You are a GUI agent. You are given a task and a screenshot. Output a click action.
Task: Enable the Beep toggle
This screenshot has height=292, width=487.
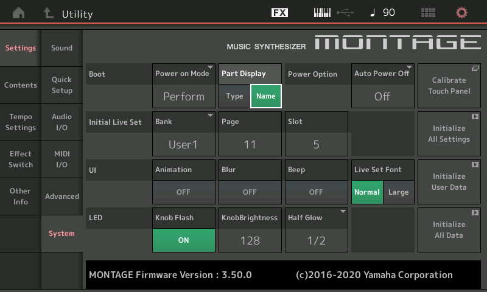[x=316, y=192]
